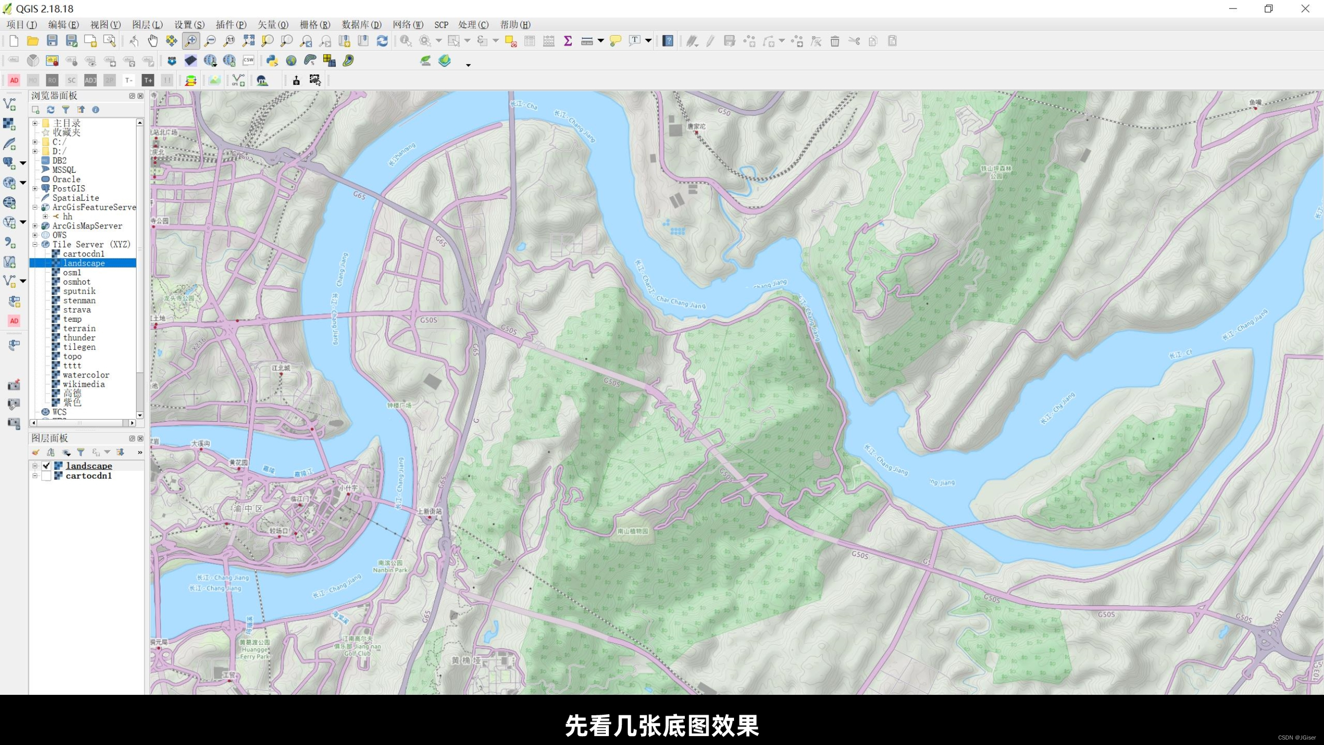
Task: Filter the layer legend with the funnel icon
Action: click(80, 452)
